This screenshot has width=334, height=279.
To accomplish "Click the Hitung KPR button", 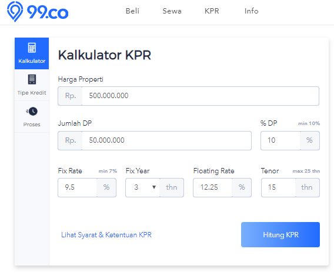I will click(x=280, y=234).
